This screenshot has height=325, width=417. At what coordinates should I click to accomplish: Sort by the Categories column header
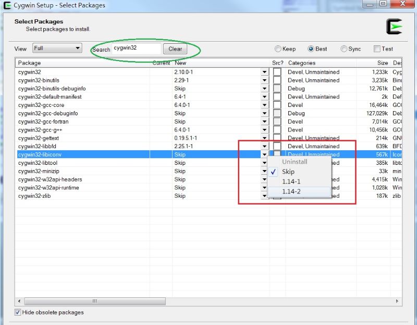pos(321,63)
